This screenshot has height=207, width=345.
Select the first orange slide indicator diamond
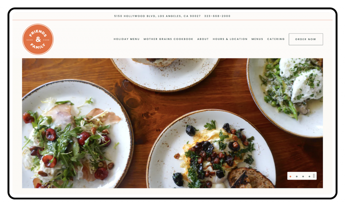tap(290, 176)
